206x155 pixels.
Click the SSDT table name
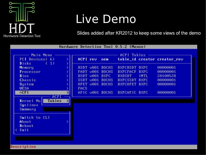coord(83,80)
